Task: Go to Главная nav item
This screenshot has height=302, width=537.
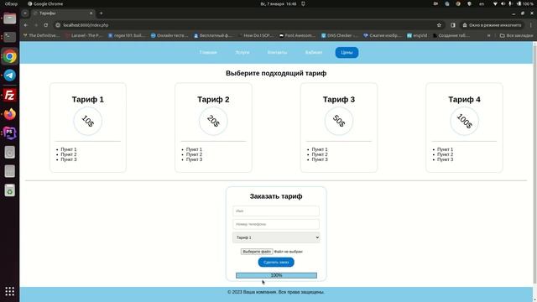Action: pyautogui.click(x=208, y=52)
